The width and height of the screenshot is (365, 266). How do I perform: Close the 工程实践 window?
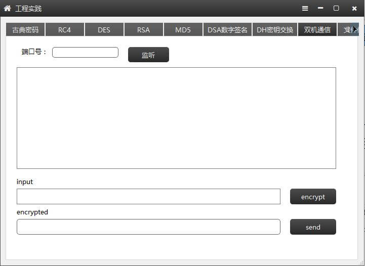354,8
